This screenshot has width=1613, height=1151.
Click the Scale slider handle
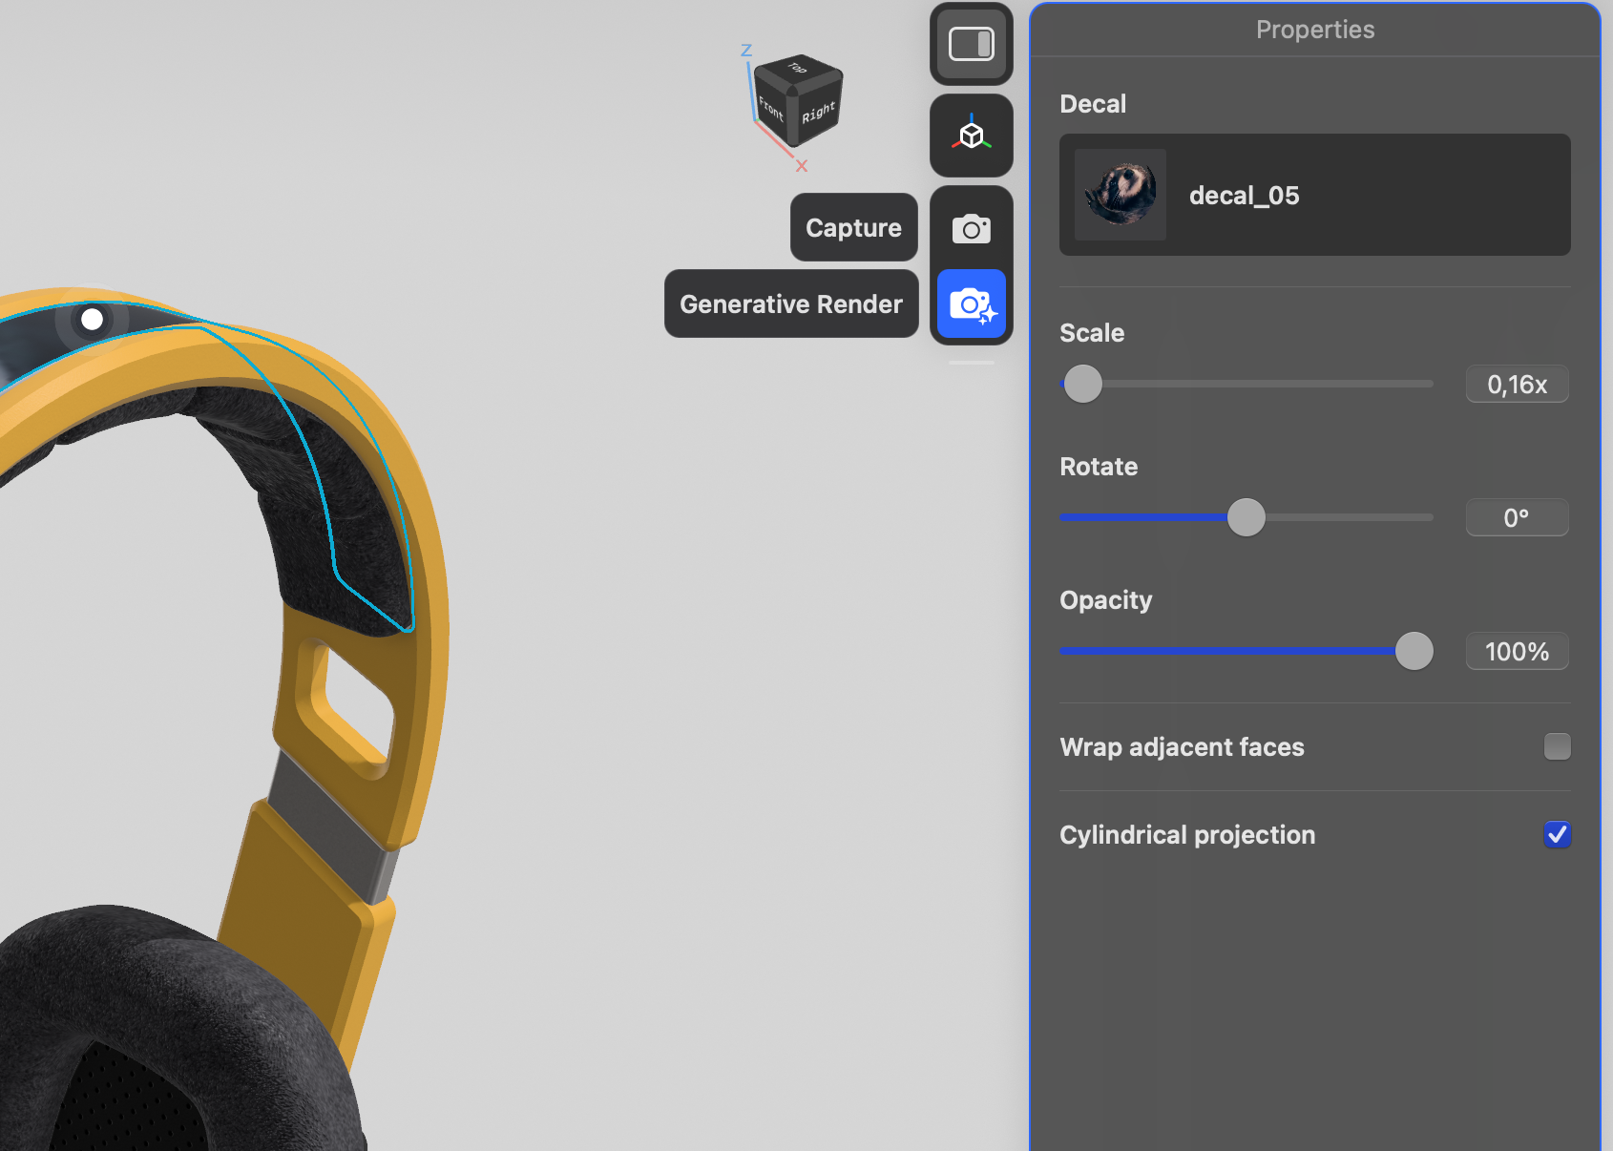tap(1082, 384)
